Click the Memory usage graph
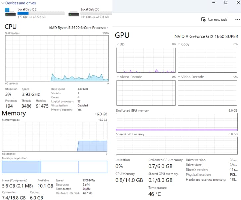This screenshot has height=200, width=241. click(x=55, y=137)
